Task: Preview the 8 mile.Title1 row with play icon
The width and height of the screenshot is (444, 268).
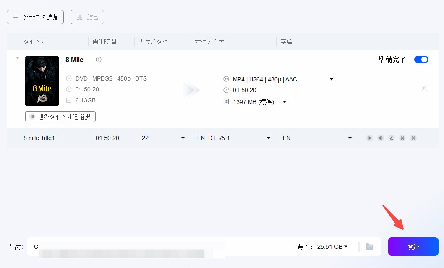Action: click(x=370, y=138)
